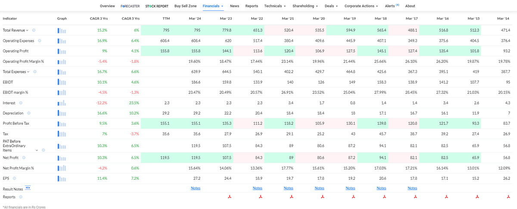Open the Net Profit Margin % bar graph
The image size is (517, 209).
pos(62,168)
